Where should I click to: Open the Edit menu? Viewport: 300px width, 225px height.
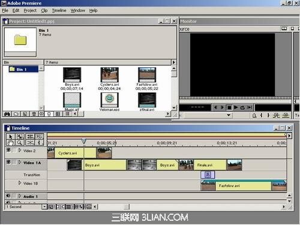tap(16, 11)
